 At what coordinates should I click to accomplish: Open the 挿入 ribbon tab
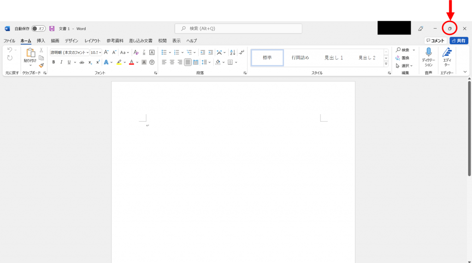[x=41, y=41]
